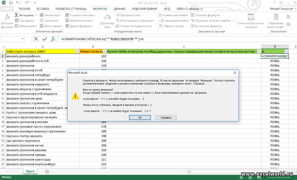Click Использовать в формуле option
The height and width of the screenshot is (180, 297).
coord(135,21)
